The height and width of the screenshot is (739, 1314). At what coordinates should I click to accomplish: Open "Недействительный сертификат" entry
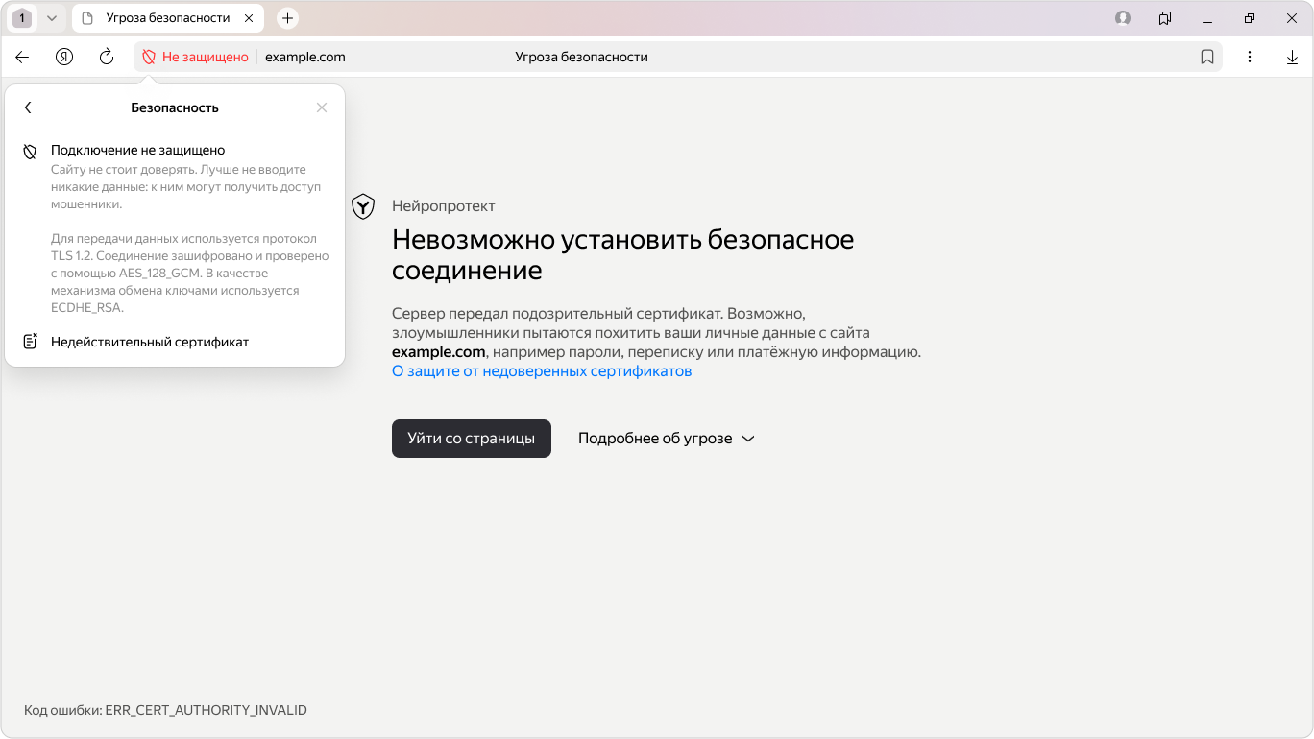pos(150,342)
